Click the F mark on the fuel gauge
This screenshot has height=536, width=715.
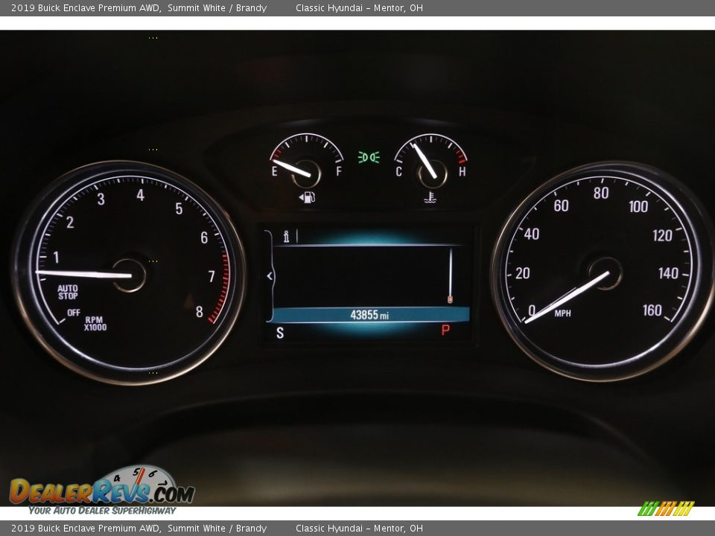339,172
